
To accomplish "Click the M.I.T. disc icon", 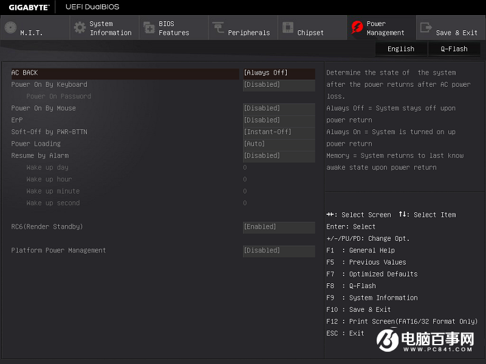I will click(x=10, y=28).
